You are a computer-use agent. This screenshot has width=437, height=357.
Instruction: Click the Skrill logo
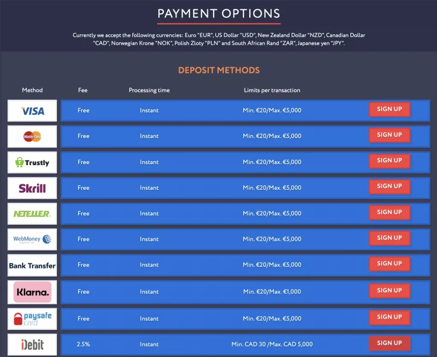tap(32, 188)
